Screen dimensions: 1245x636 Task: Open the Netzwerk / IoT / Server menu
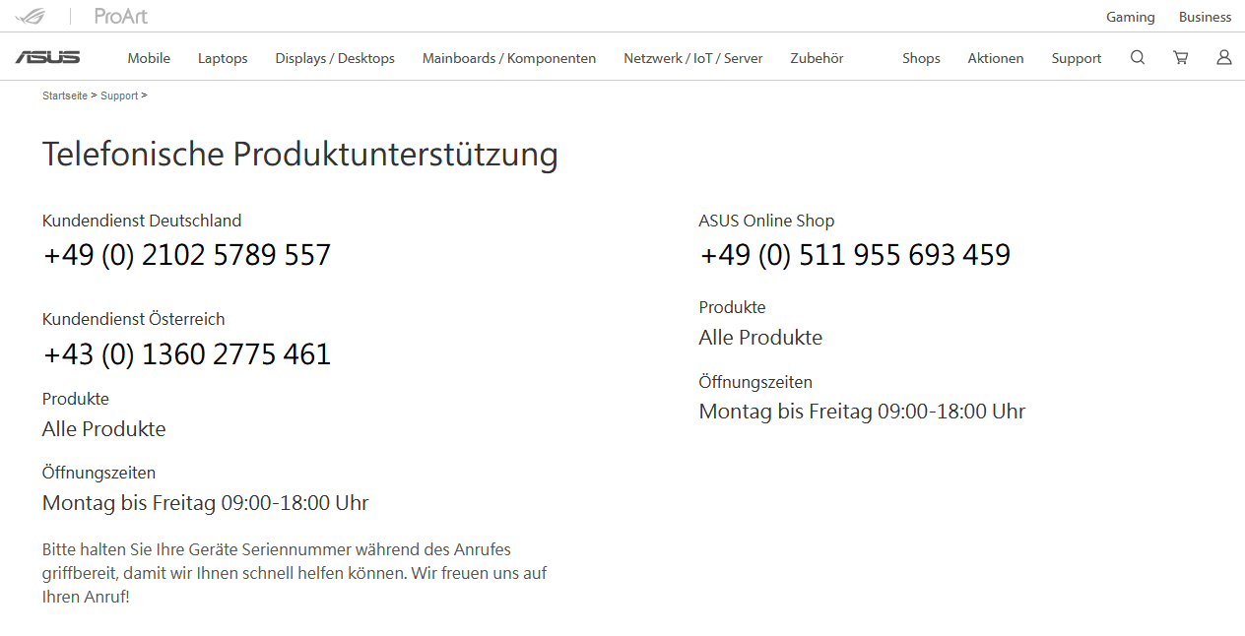point(693,58)
